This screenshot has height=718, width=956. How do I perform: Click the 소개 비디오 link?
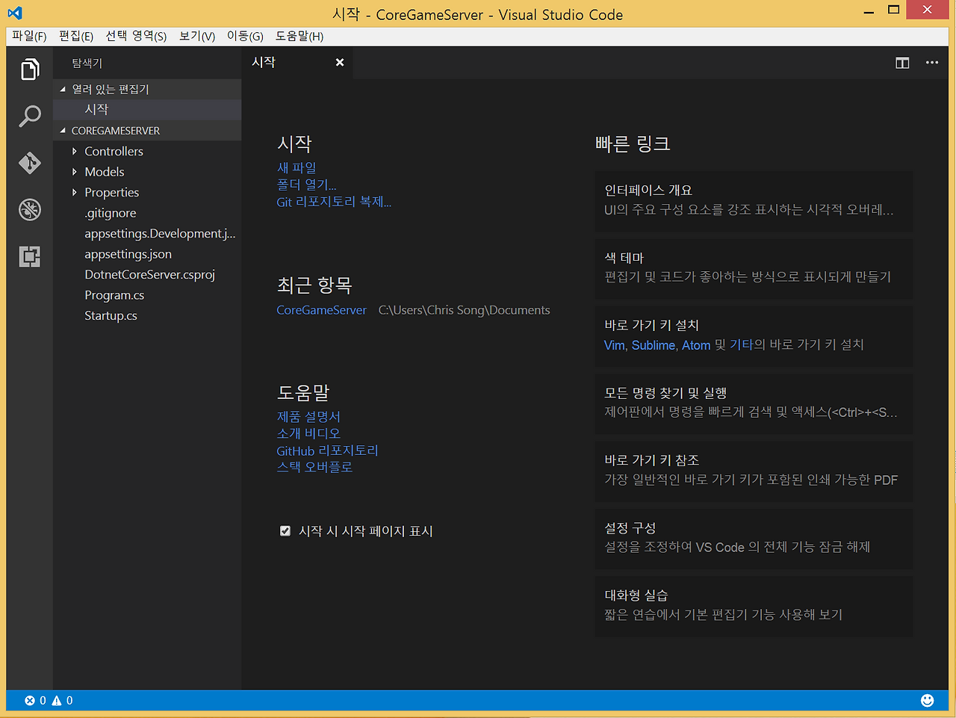[x=308, y=433]
